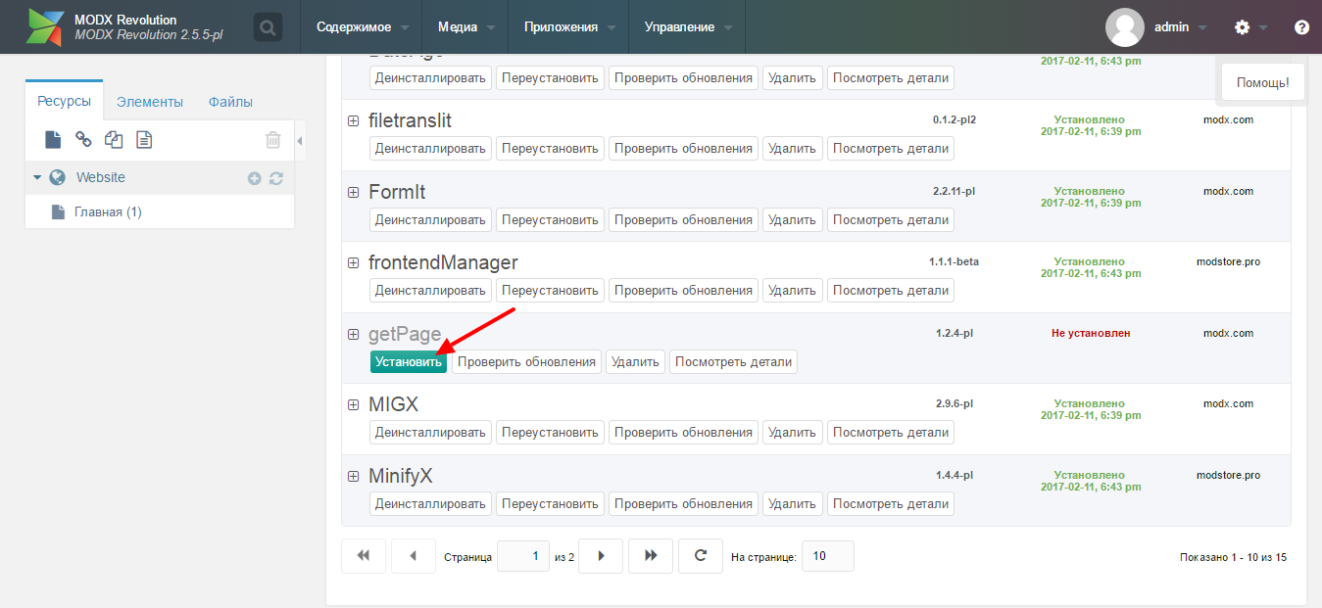Click version 2.9.6-pl text
Image resolution: width=1322 pixels, height=608 pixels.
[x=955, y=403]
